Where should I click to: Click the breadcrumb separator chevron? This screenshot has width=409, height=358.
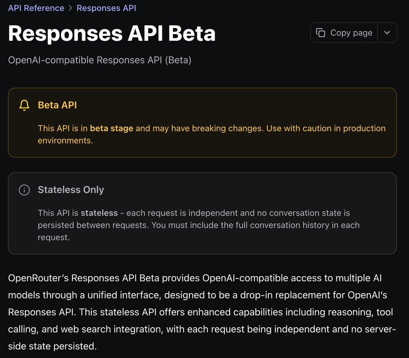[x=71, y=8]
